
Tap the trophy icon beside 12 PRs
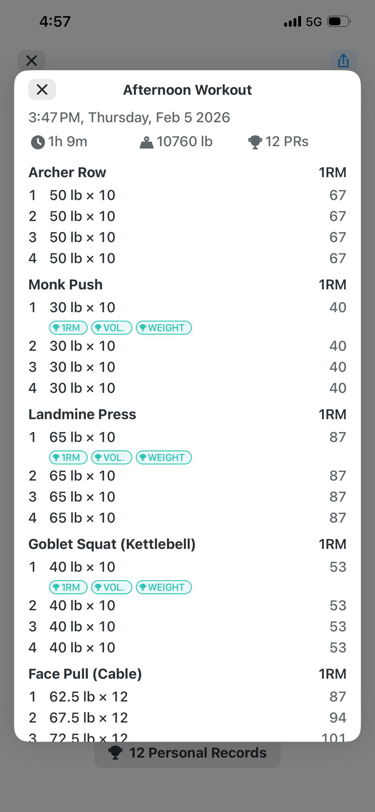pos(255,142)
